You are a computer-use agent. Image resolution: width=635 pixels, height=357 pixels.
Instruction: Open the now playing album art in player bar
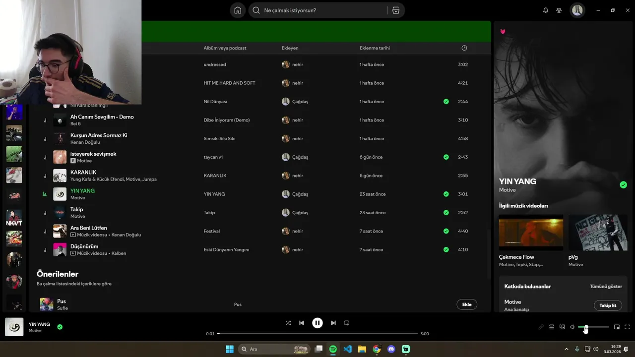pyautogui.click(x=14, y=327)
